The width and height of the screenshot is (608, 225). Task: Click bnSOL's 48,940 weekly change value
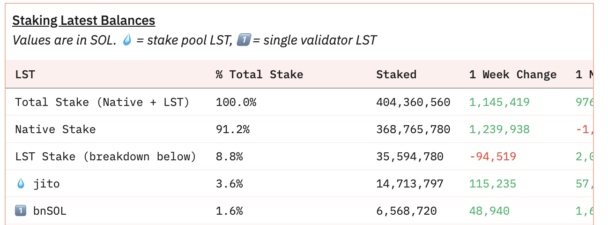click(x=489, y=211)
